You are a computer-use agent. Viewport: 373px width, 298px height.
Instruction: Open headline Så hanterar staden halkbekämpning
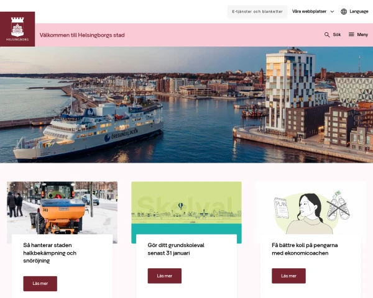(50, 253)
